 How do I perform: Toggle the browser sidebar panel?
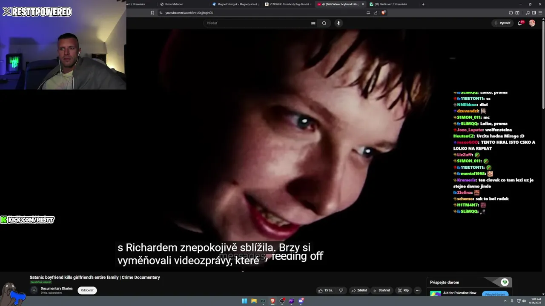[x=534, y=13]
